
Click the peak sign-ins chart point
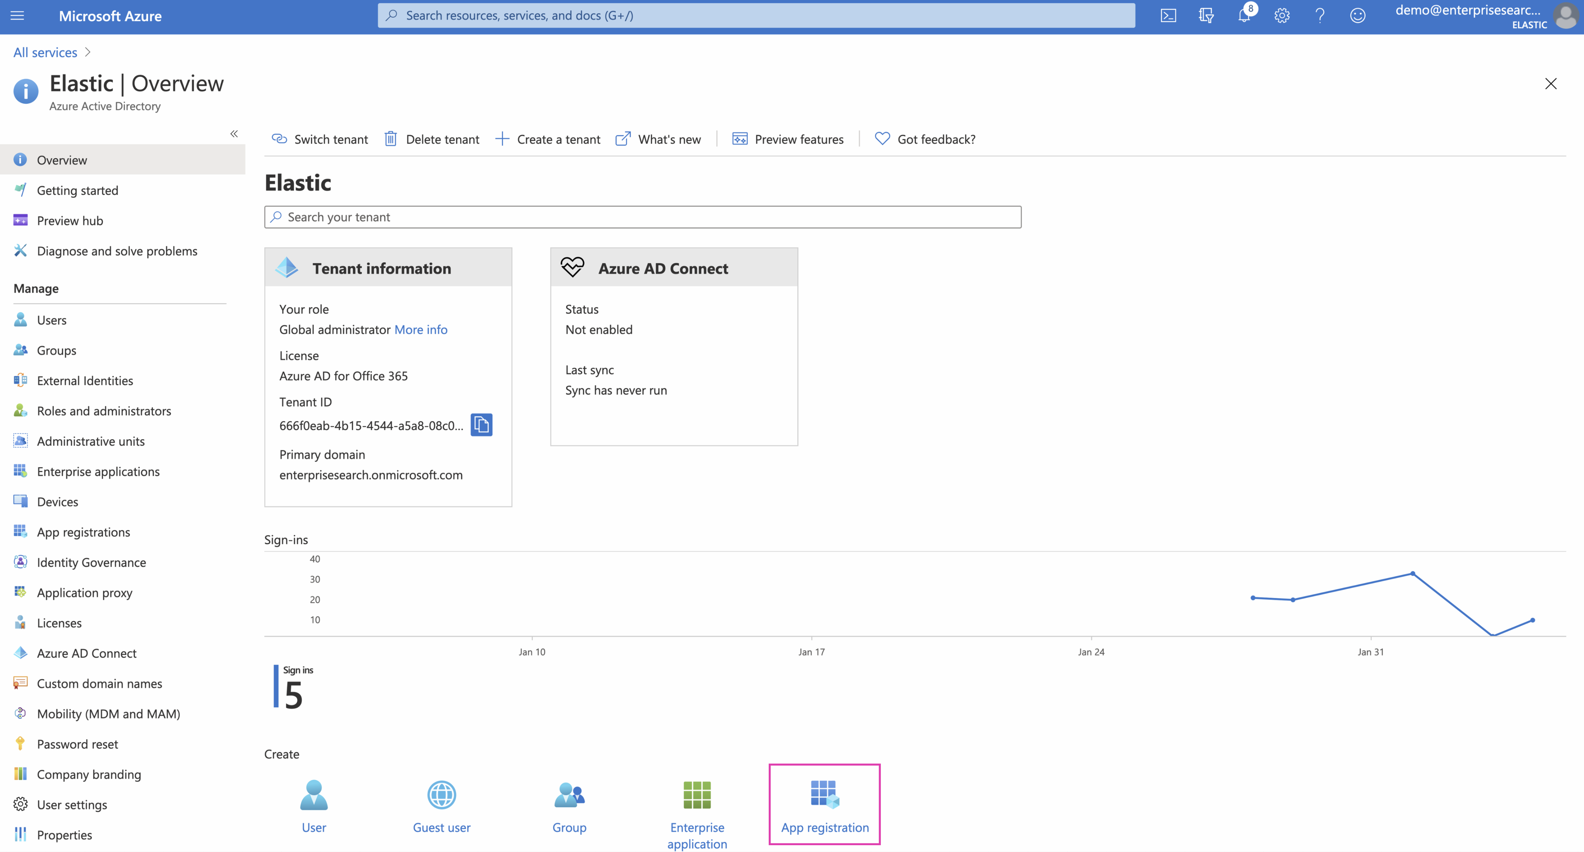tap(1413, 573)
